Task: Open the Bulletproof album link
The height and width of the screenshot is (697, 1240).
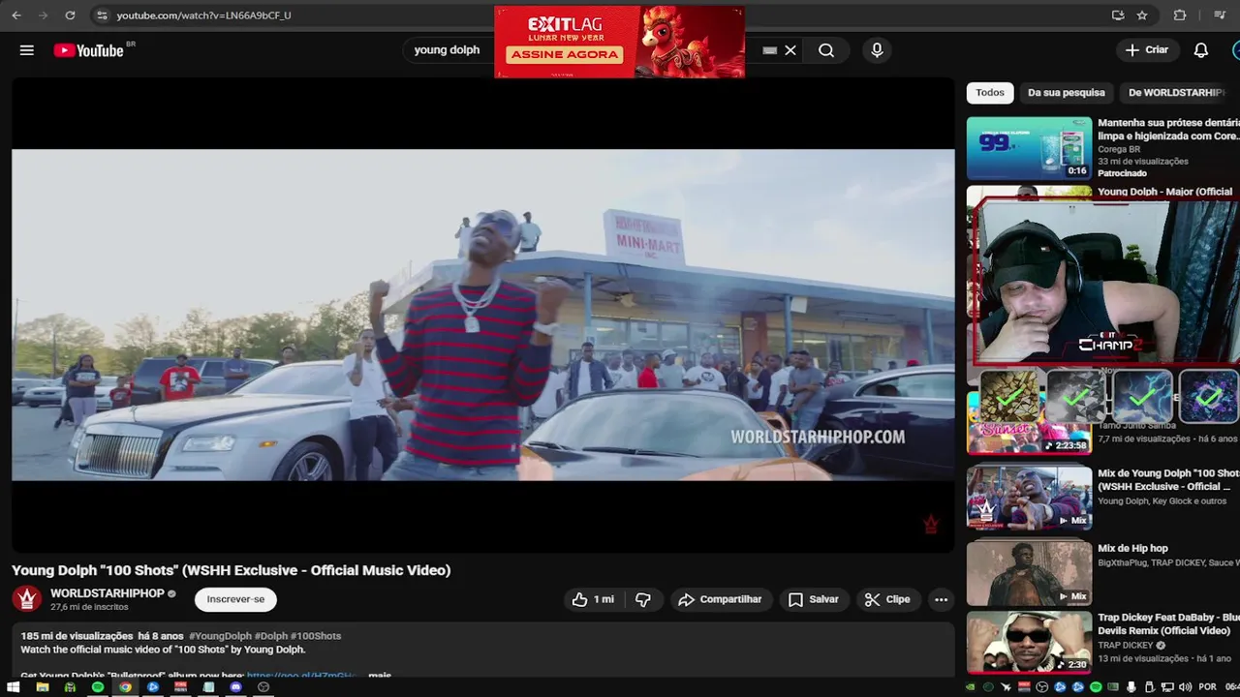Action: pos(301,674)
